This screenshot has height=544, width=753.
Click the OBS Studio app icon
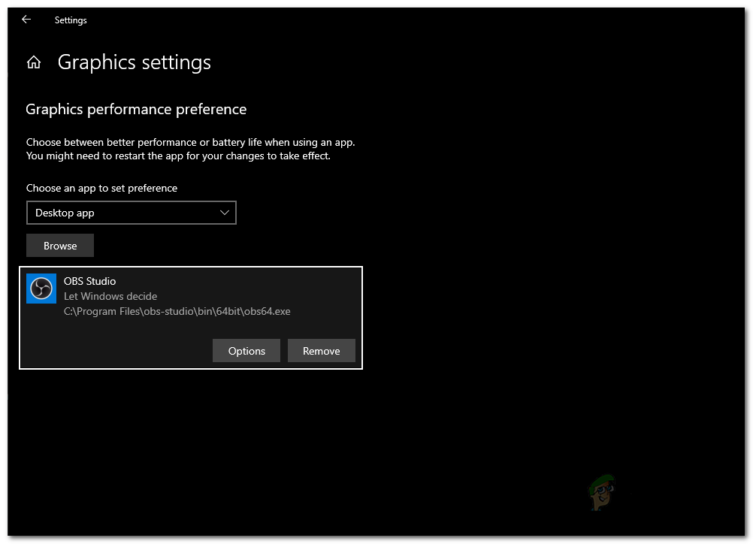tap(41, 289)
